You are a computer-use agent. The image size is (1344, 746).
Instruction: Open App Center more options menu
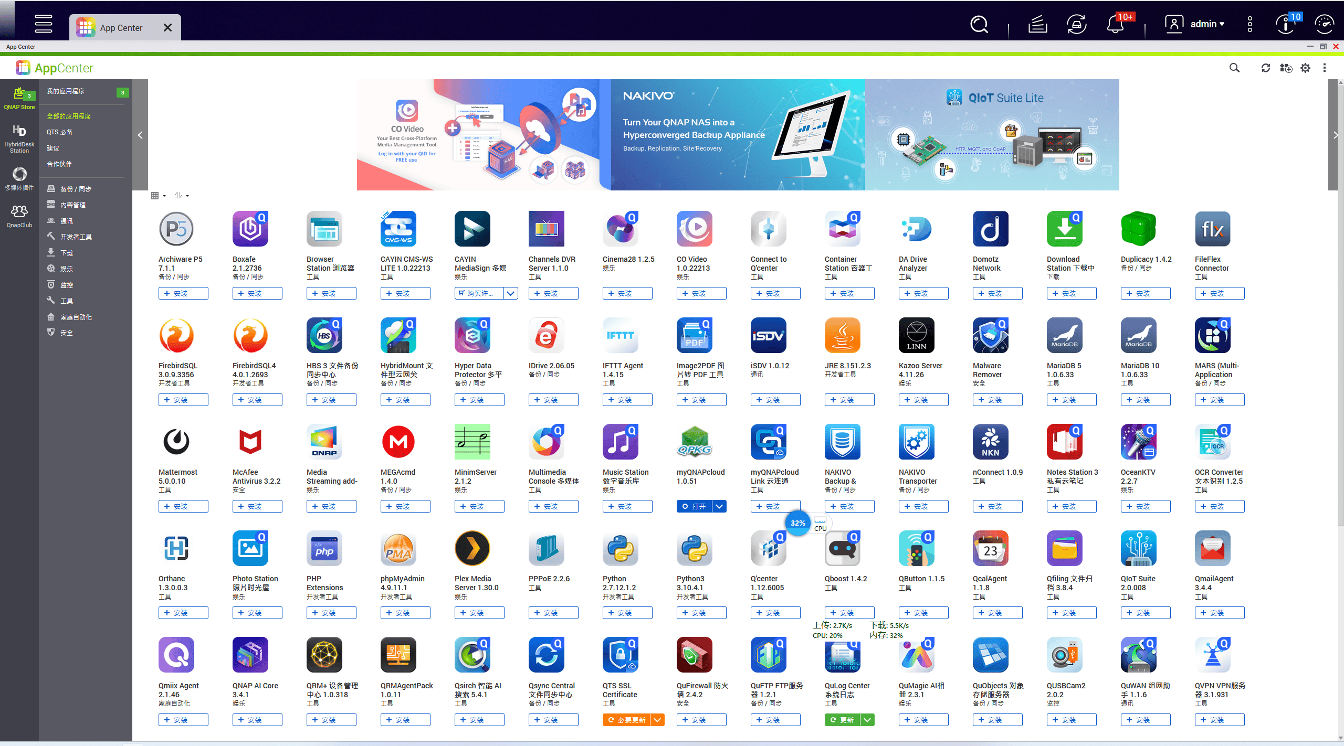pos(1325,68)
